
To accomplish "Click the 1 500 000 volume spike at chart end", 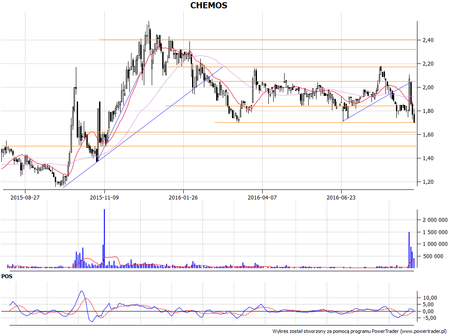I will point(409,250).
